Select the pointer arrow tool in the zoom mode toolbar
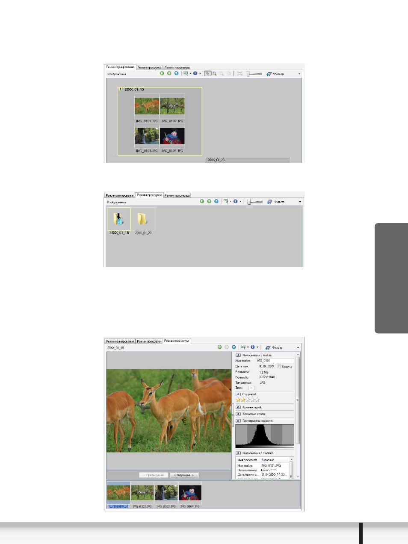 [x=207, y=74]
